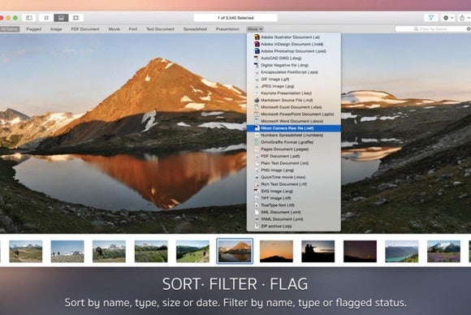Switch to grid thumbnail view
471x315 pixels.
pos(46,18)
